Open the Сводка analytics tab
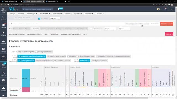Viewport: 177px width, 99px height. pyautogui.click(x=12, y=13)
